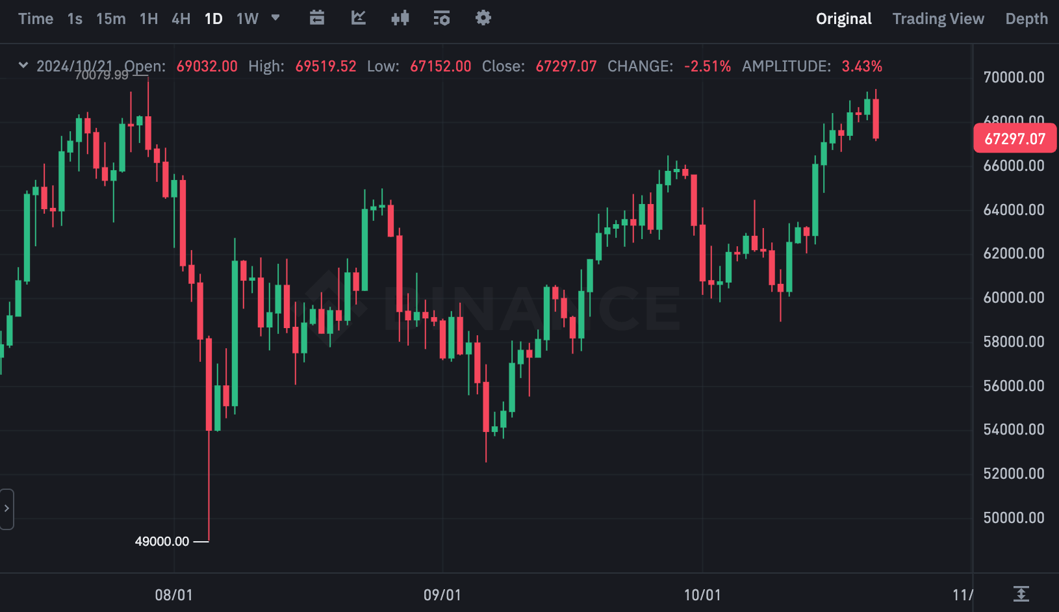Open chart settings gear icon

pyautogui.click(x=483, y=18)
